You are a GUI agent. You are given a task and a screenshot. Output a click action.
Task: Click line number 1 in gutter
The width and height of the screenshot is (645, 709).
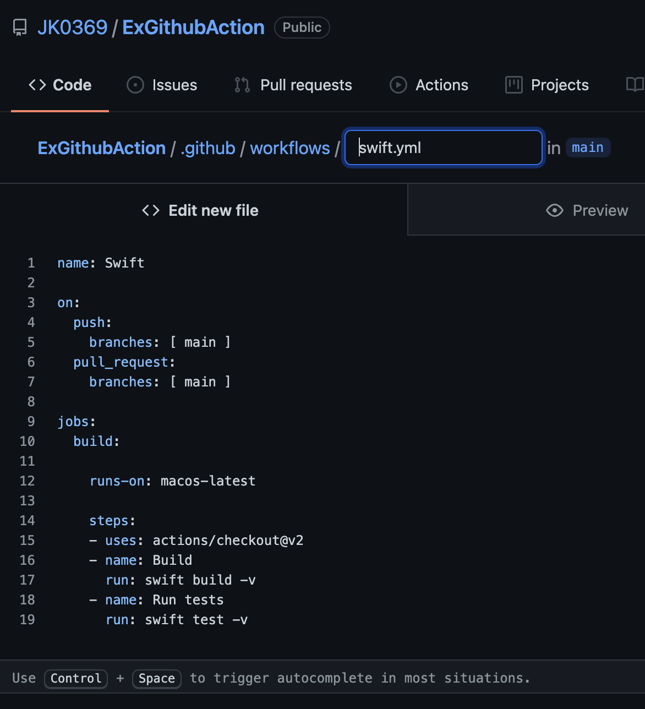tap(31, 263)
